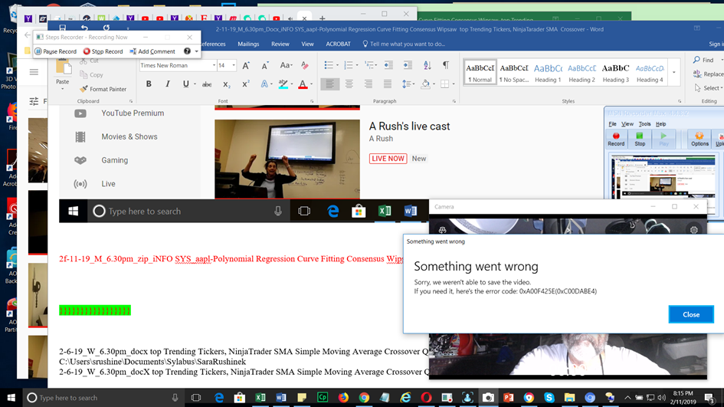
Task: Open Camera settings gear icon
Action: click(x=693, y=230)
